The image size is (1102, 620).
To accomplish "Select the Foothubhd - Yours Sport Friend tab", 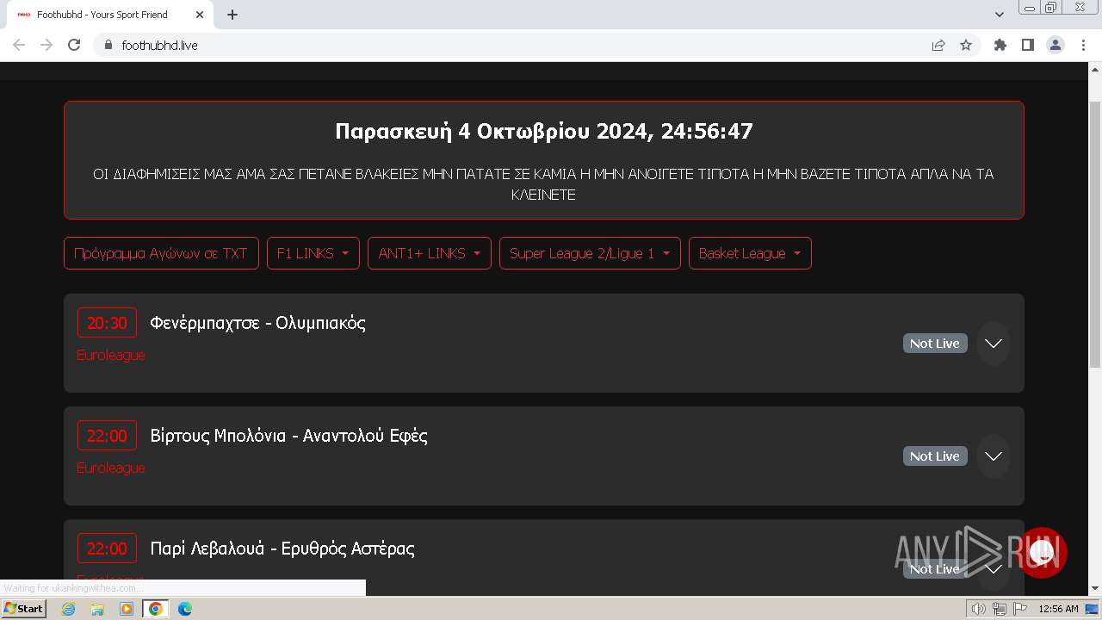I will point(110,15).
